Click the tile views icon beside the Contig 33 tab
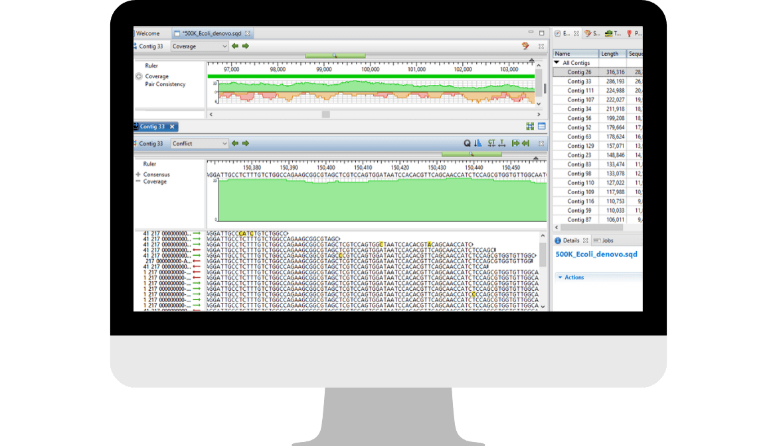The height and width of the screenshot is (446, 777). point(530,126)
